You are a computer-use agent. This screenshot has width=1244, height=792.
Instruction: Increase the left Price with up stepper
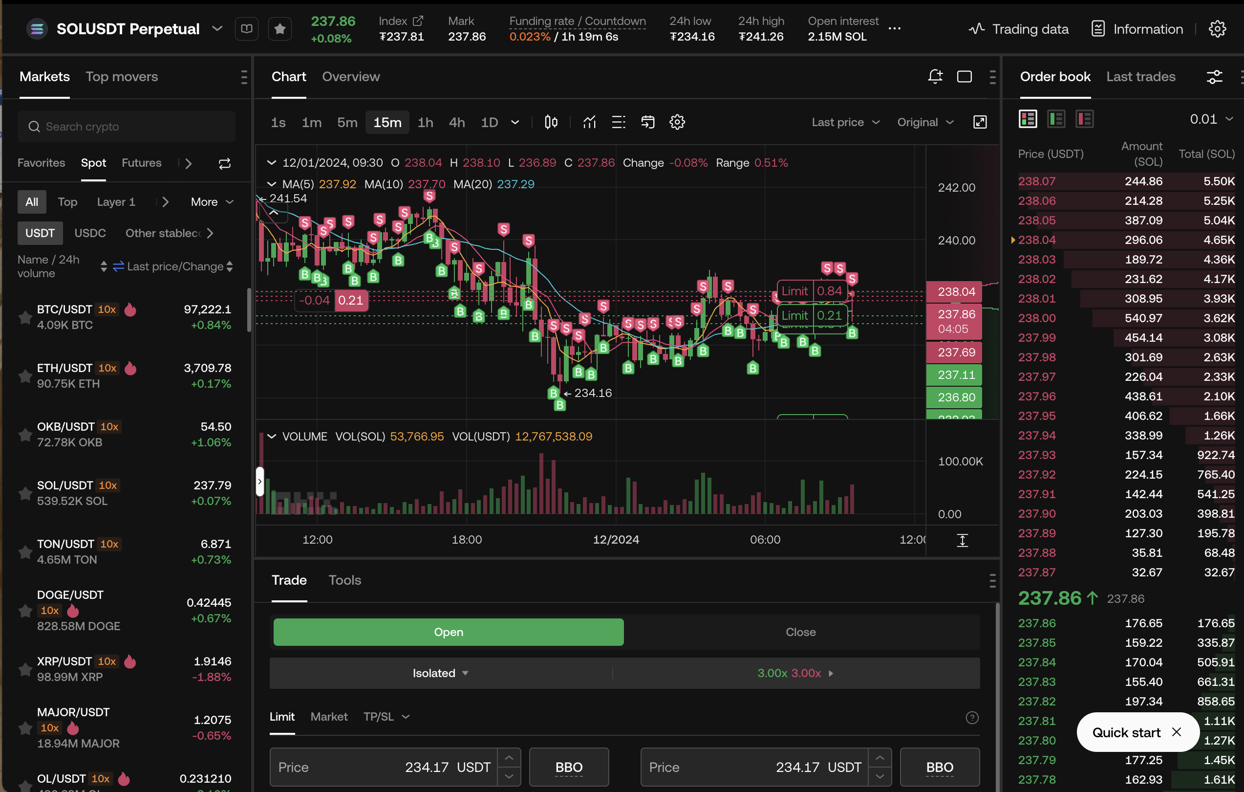click(x=509, y=758)
